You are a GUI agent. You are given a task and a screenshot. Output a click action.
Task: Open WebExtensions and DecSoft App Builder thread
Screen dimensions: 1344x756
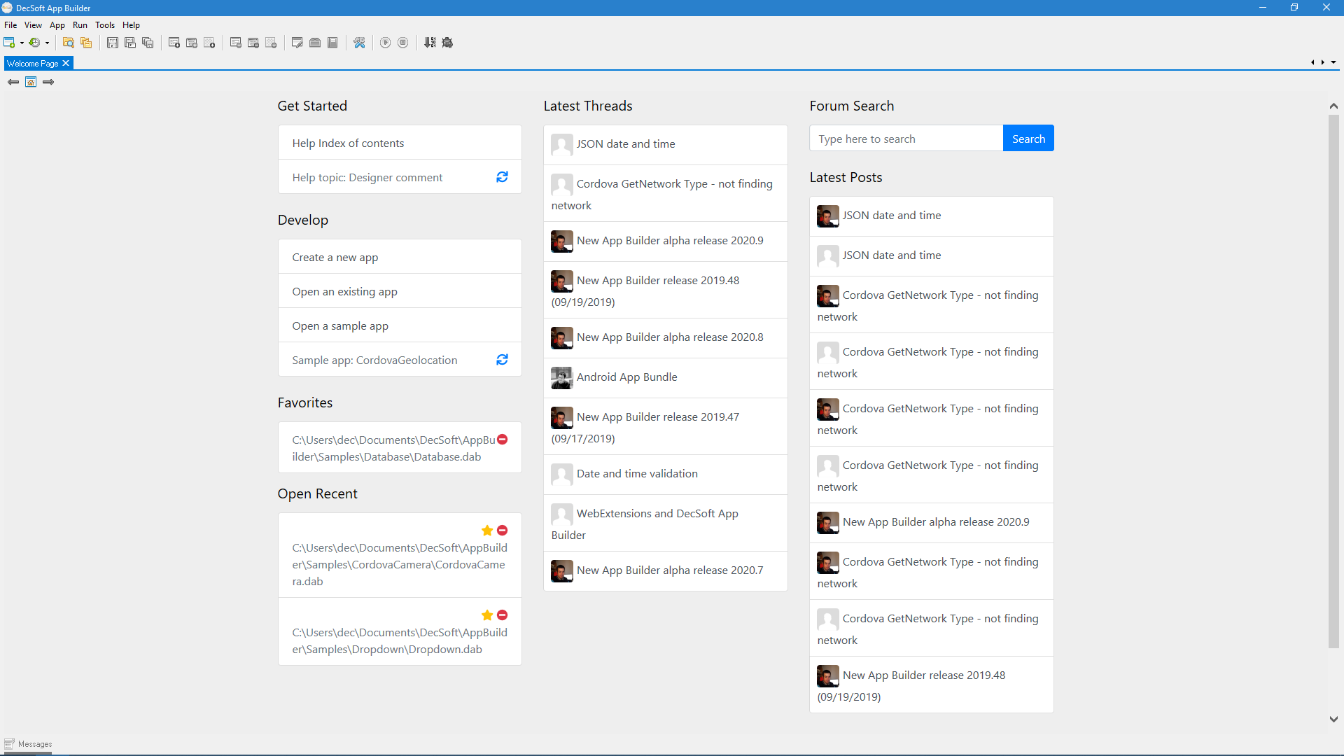click(x=666, y=523)
